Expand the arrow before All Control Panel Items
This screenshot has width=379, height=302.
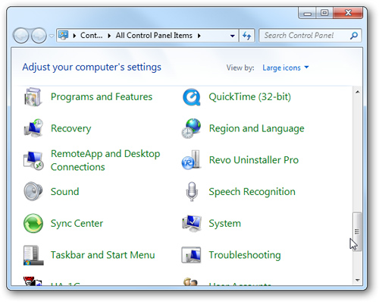[x=109, y=36]
